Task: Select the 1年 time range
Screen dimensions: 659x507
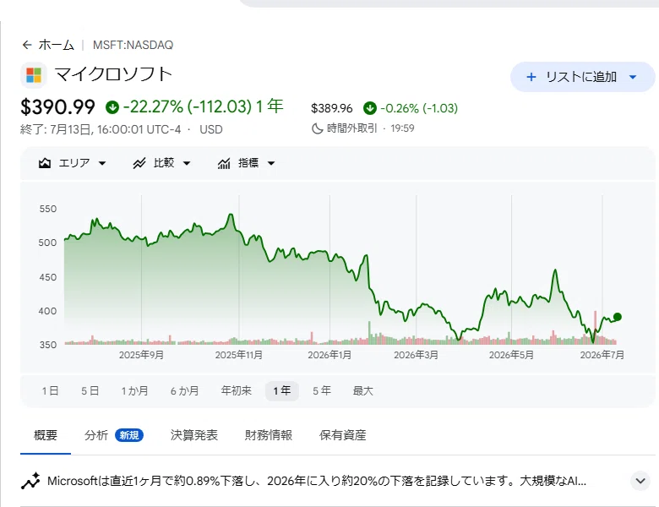Action: [282, 391]
